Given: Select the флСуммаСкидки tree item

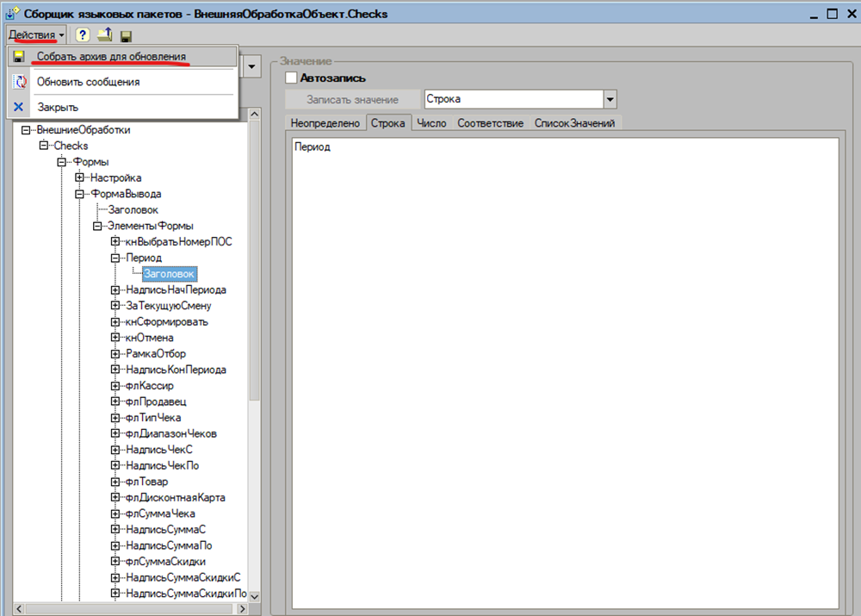Looking at the screenshot, I should coord(165,561).
